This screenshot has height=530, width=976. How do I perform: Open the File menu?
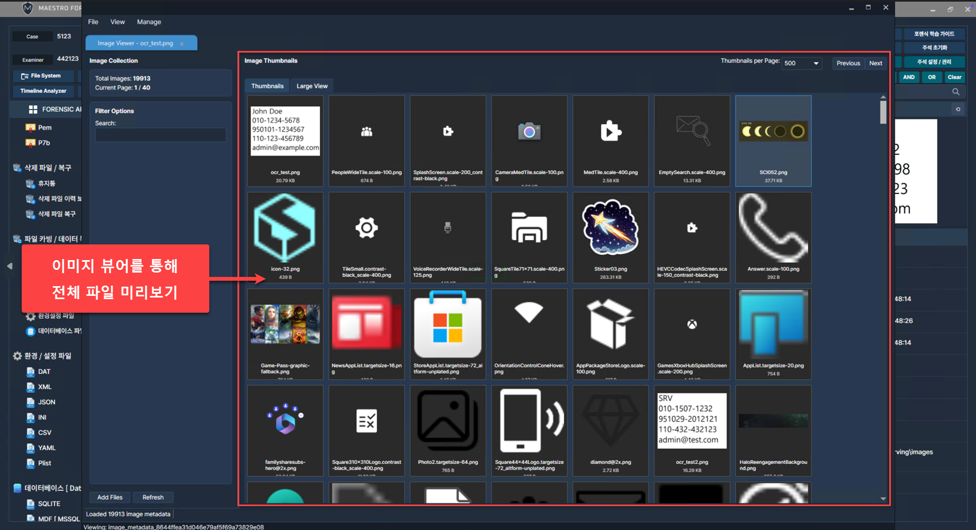93,22
